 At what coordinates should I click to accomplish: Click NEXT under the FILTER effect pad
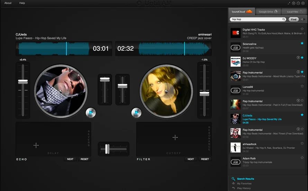191,159
